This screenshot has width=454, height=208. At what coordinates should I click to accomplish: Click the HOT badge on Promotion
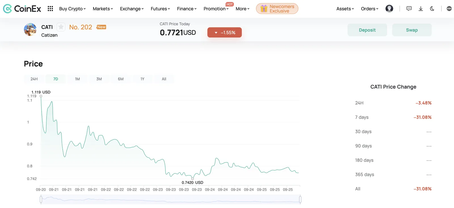pos(230,4)
